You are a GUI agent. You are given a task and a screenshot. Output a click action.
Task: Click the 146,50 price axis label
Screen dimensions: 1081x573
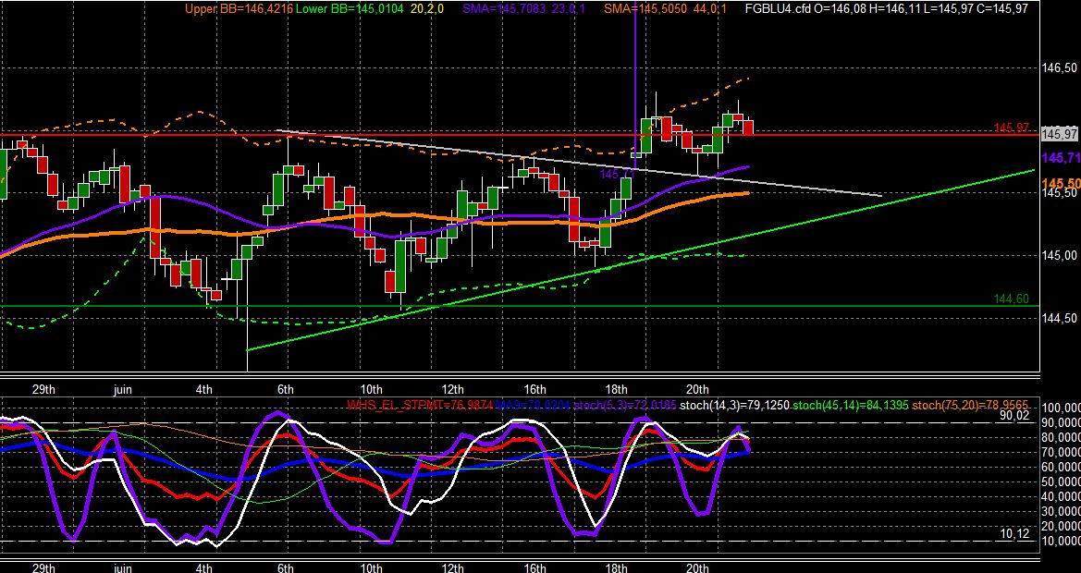[x=1060, y=68]
